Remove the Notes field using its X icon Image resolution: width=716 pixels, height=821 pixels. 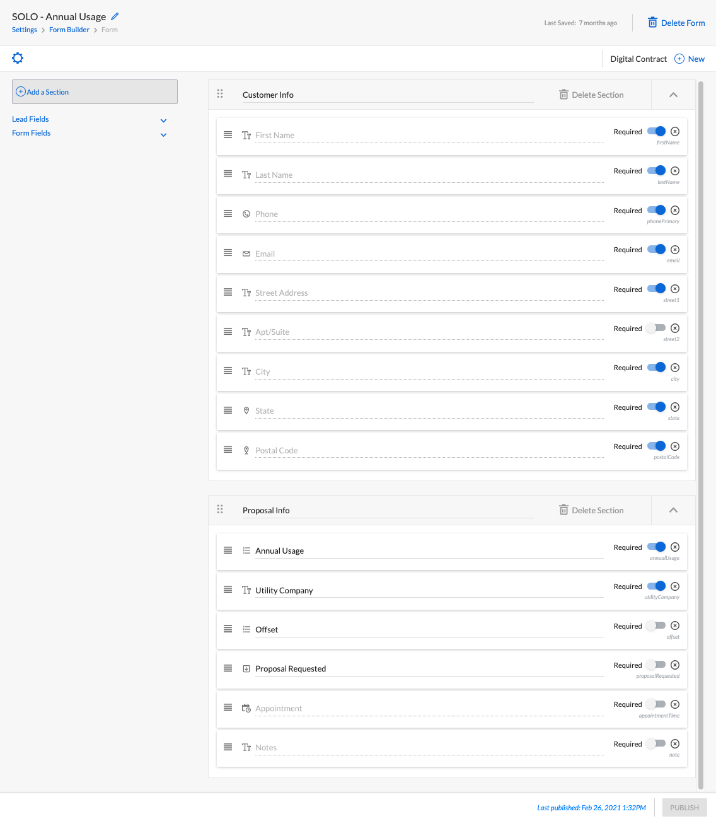point(675,744)
